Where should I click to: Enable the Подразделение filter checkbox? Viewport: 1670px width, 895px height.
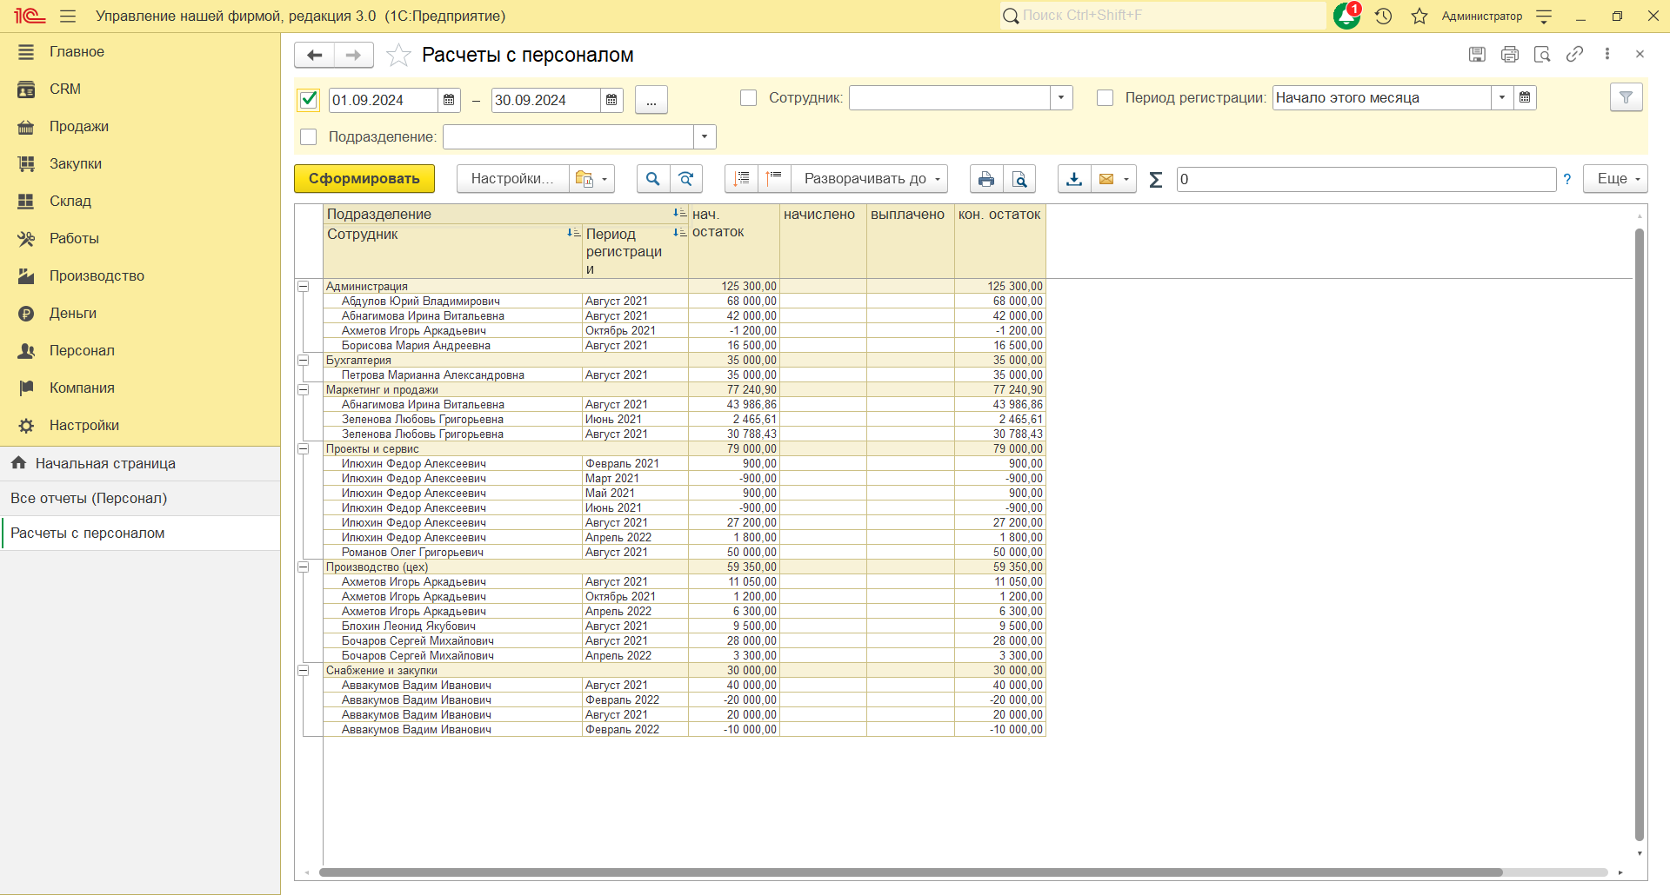point(308,137)
